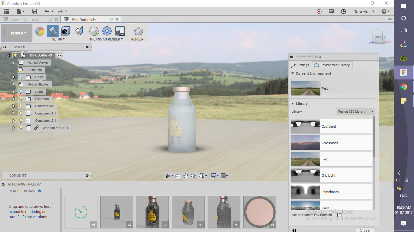Open the help question mark menu

click(386, 11)
